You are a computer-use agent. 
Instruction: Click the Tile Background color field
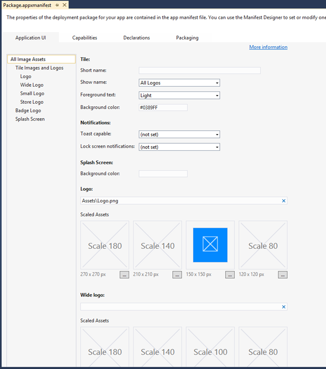(x=163, y=108)
